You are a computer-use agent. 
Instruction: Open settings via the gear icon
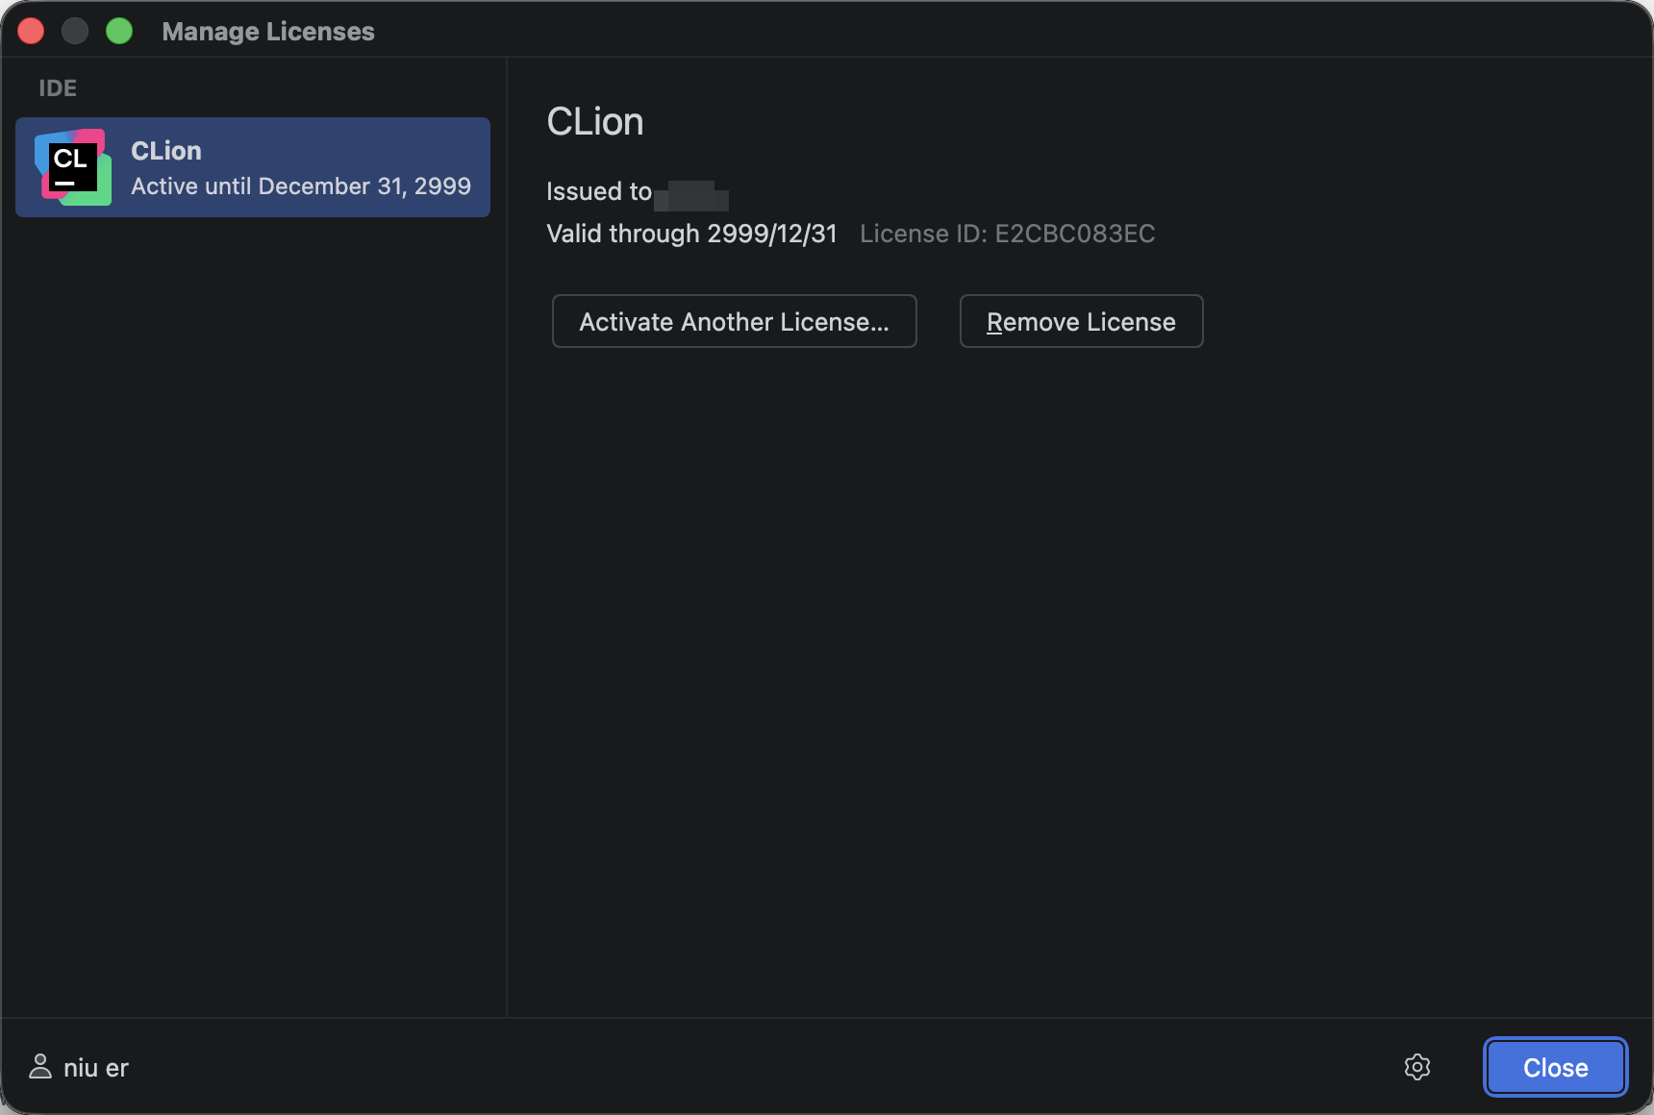coord(1417,1067)
